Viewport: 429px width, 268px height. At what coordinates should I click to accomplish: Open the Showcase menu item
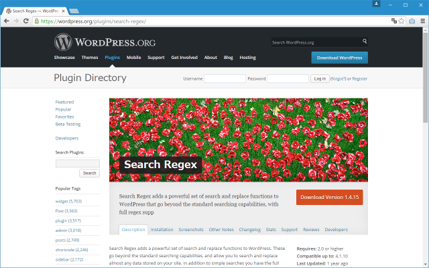coord(64,58)
